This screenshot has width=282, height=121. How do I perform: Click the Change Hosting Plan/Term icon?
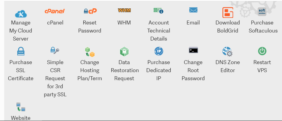[x=89, y=52]
